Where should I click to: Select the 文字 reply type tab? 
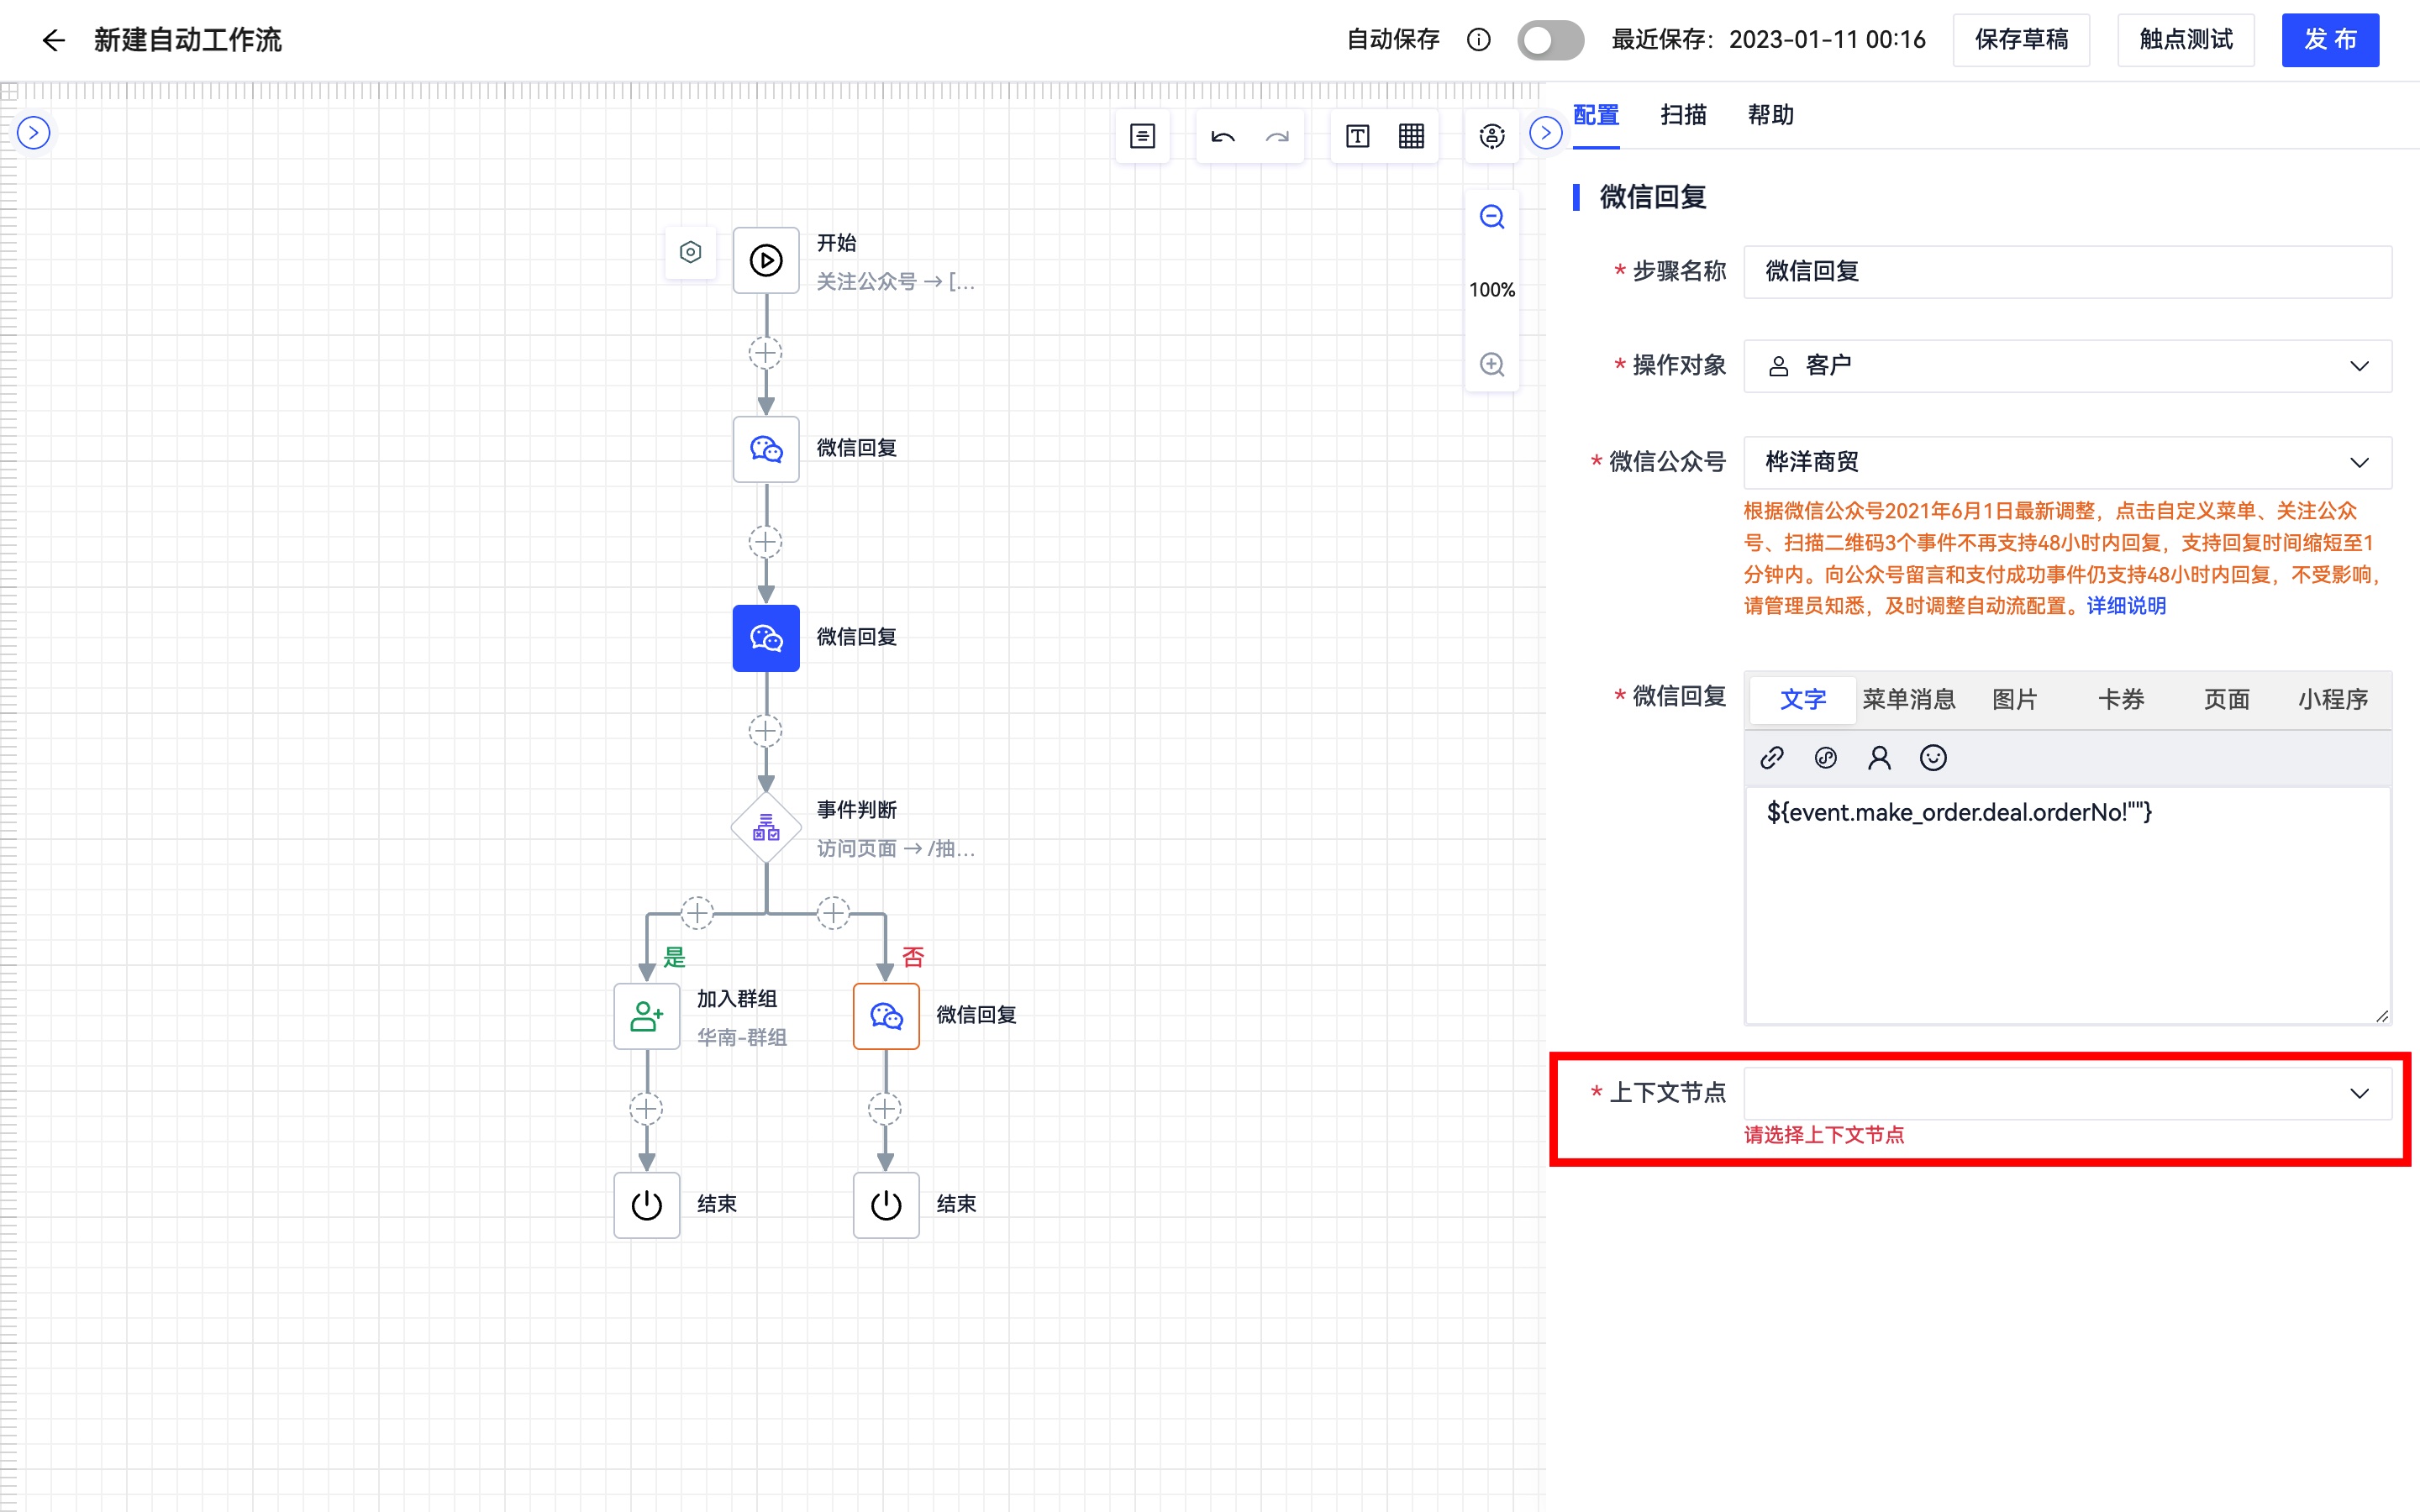[1803, 699]
